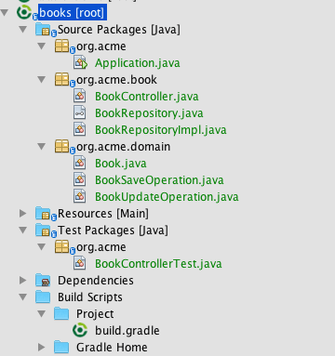
Task: Select the Test Packages [Java] node
Action: [x=113, y=231]
